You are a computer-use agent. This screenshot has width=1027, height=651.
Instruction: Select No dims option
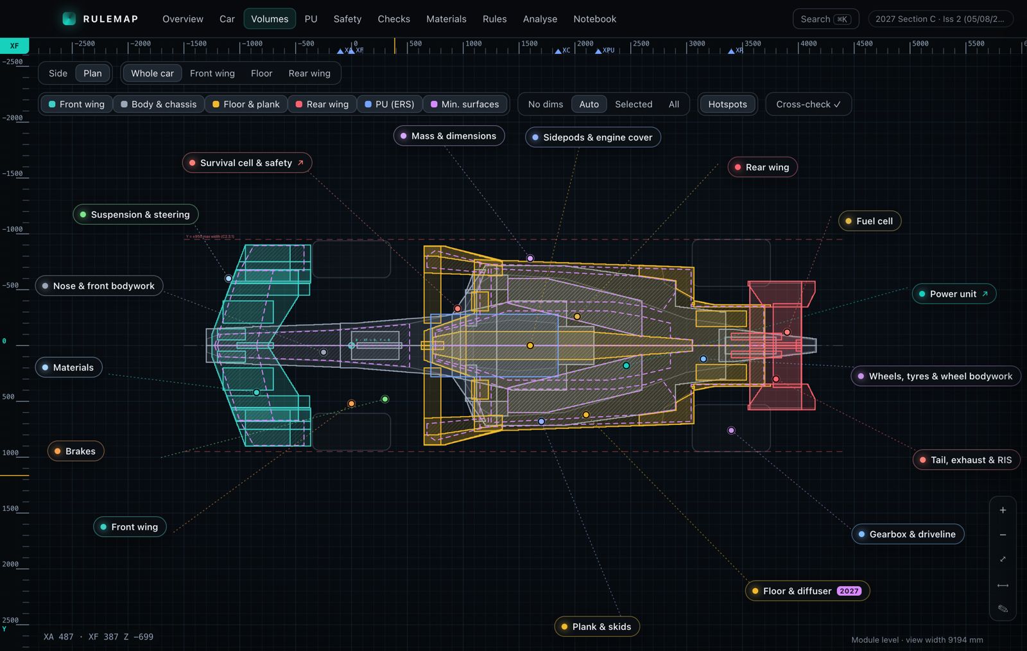pos(546,104)
